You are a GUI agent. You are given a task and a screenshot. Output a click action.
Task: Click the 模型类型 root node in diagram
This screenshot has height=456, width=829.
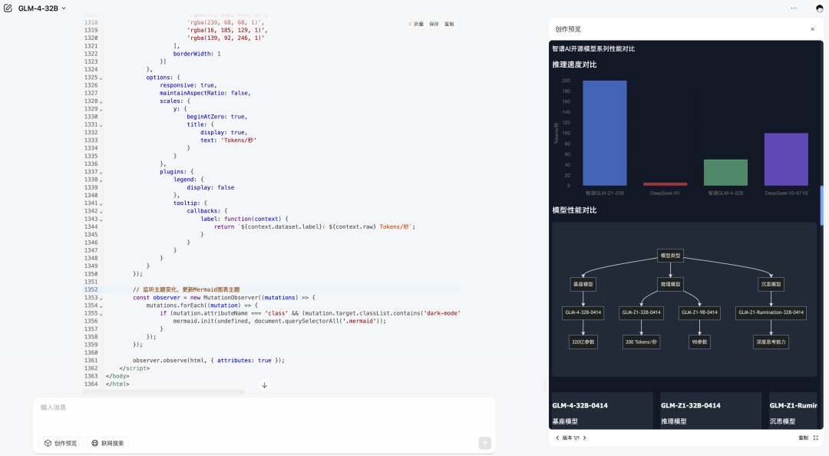(670, 256)
